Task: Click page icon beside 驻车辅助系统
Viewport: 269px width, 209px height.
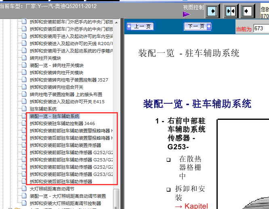Action: click(24, 109)
